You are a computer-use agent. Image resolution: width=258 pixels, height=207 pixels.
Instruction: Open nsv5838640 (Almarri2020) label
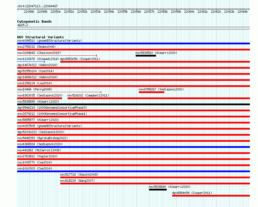pos(170,187)
